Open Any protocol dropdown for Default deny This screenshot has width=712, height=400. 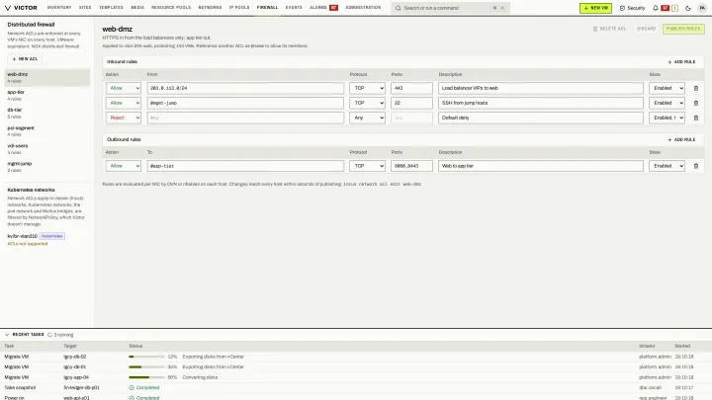click(367, 118)
